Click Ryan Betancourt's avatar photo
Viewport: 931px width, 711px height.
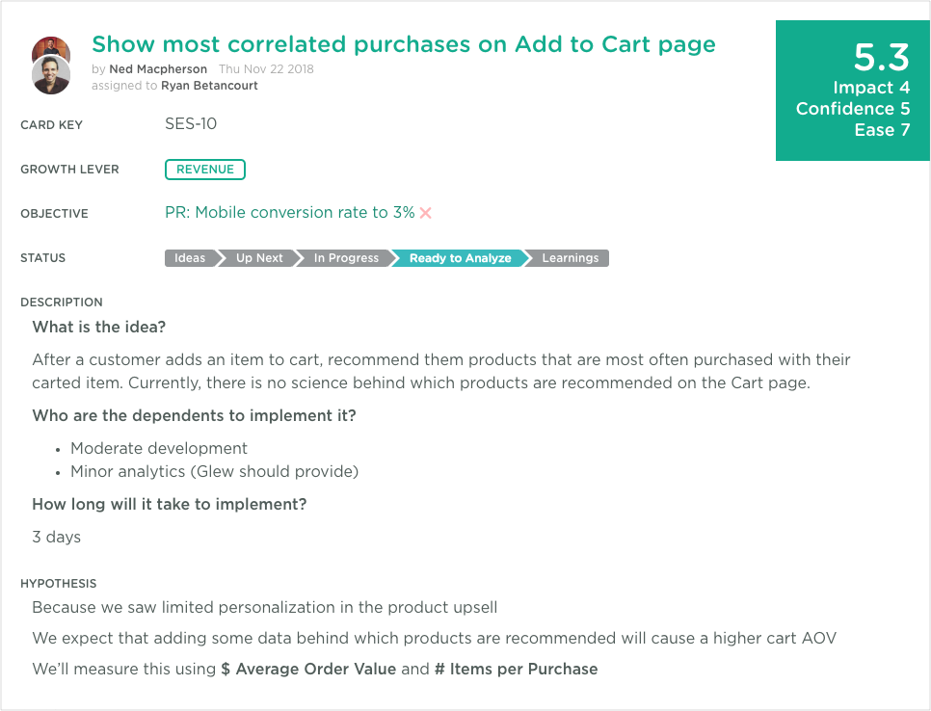click(51, 75)
